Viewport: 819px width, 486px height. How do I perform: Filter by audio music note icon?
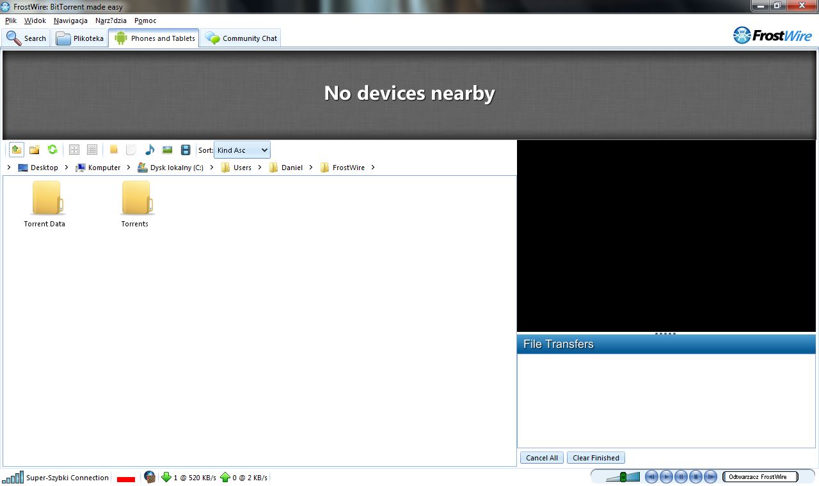[150, 150]
